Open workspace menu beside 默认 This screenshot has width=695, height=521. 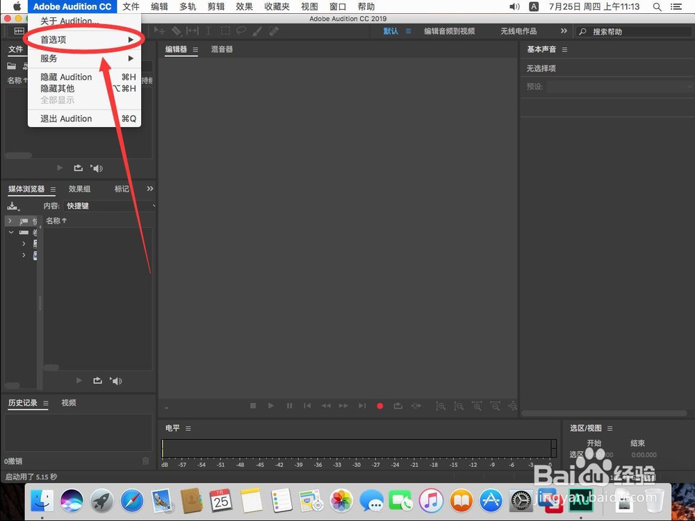pos(408,31)
